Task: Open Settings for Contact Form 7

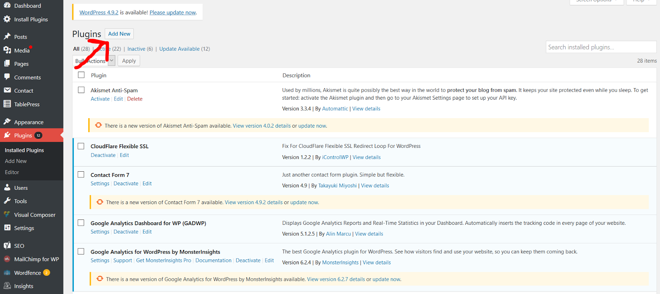Action: tap(100, 184)
